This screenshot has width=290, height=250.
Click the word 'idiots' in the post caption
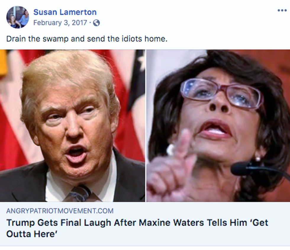tap(132, 39)
